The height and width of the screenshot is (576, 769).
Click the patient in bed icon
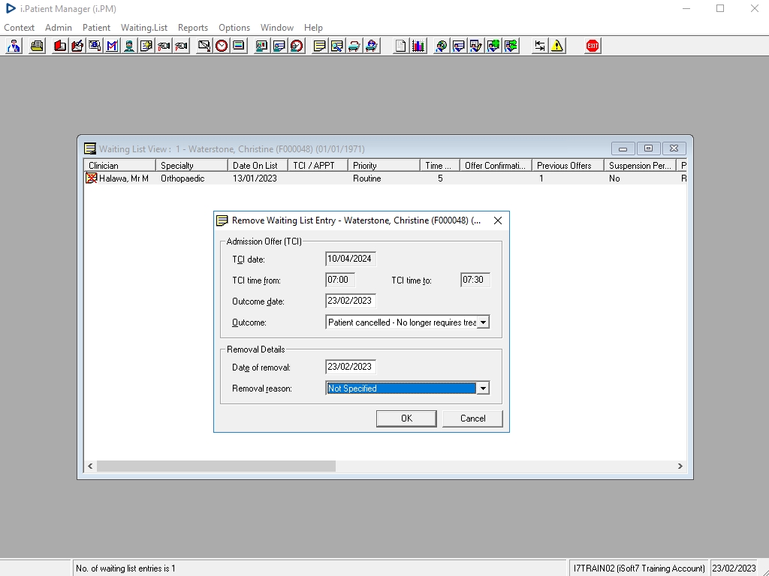click(372, 46)
